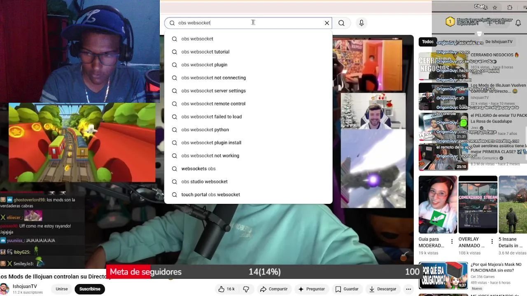Bookmark page with browser star icon

pyautogui.click(x=495, y=7)
